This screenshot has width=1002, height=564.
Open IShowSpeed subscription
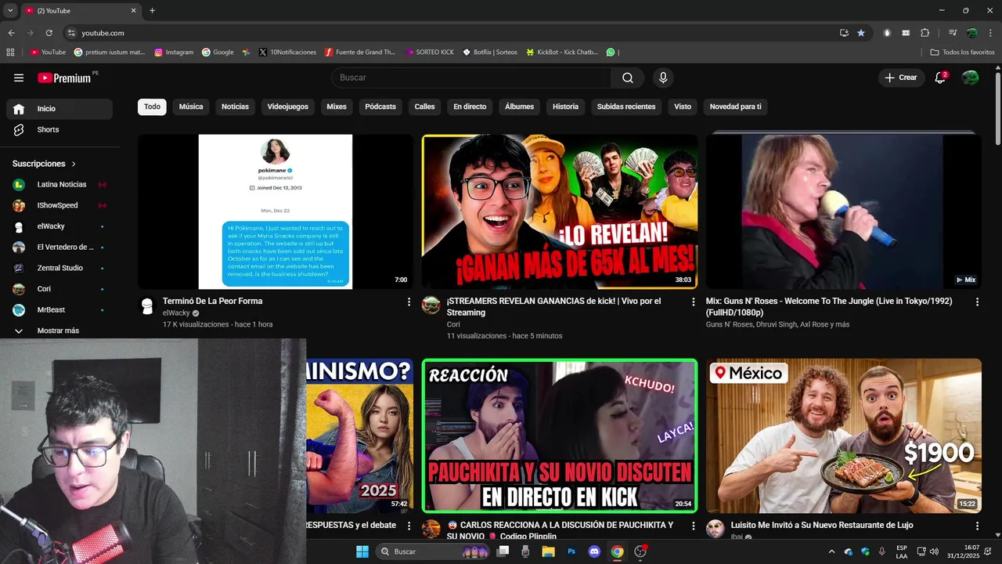pos(59,205)
